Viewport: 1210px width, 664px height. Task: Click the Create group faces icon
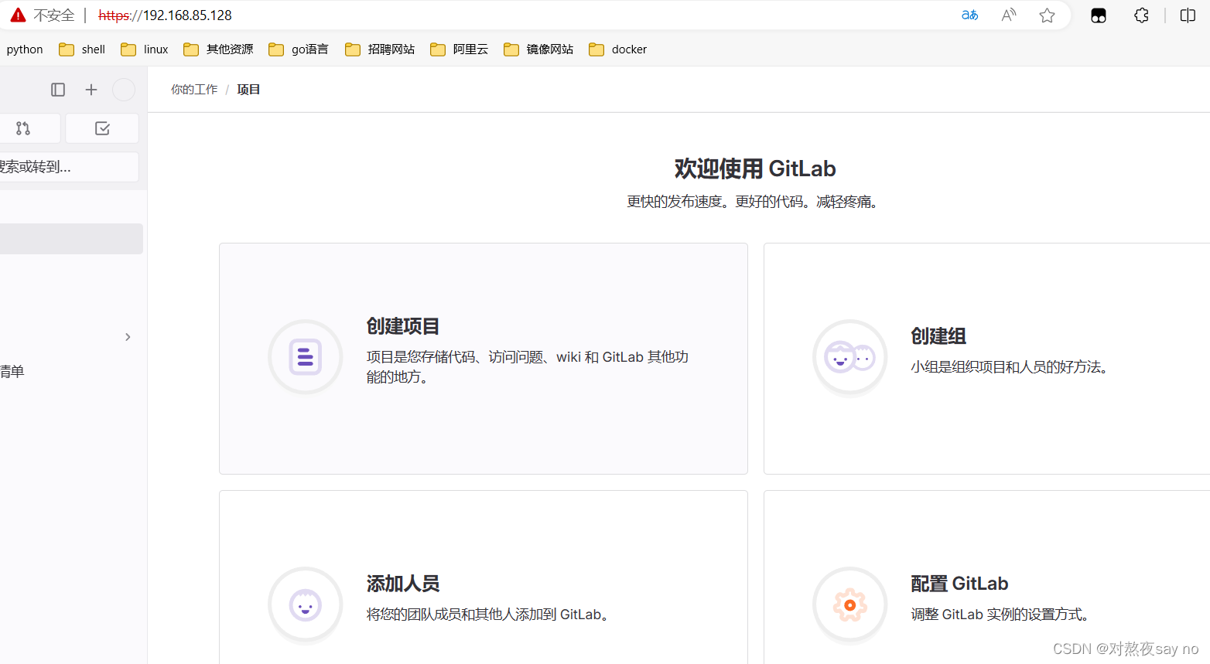point(850,357)
